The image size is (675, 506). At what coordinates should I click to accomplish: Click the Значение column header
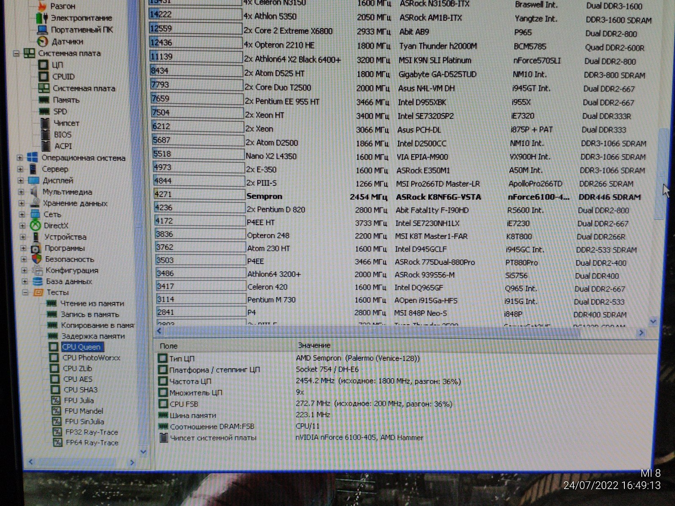(x=314, y=345)
